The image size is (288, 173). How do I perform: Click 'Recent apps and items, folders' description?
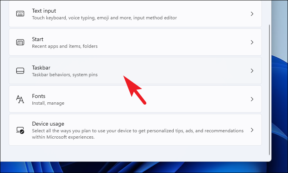click(x=64, y=46)
